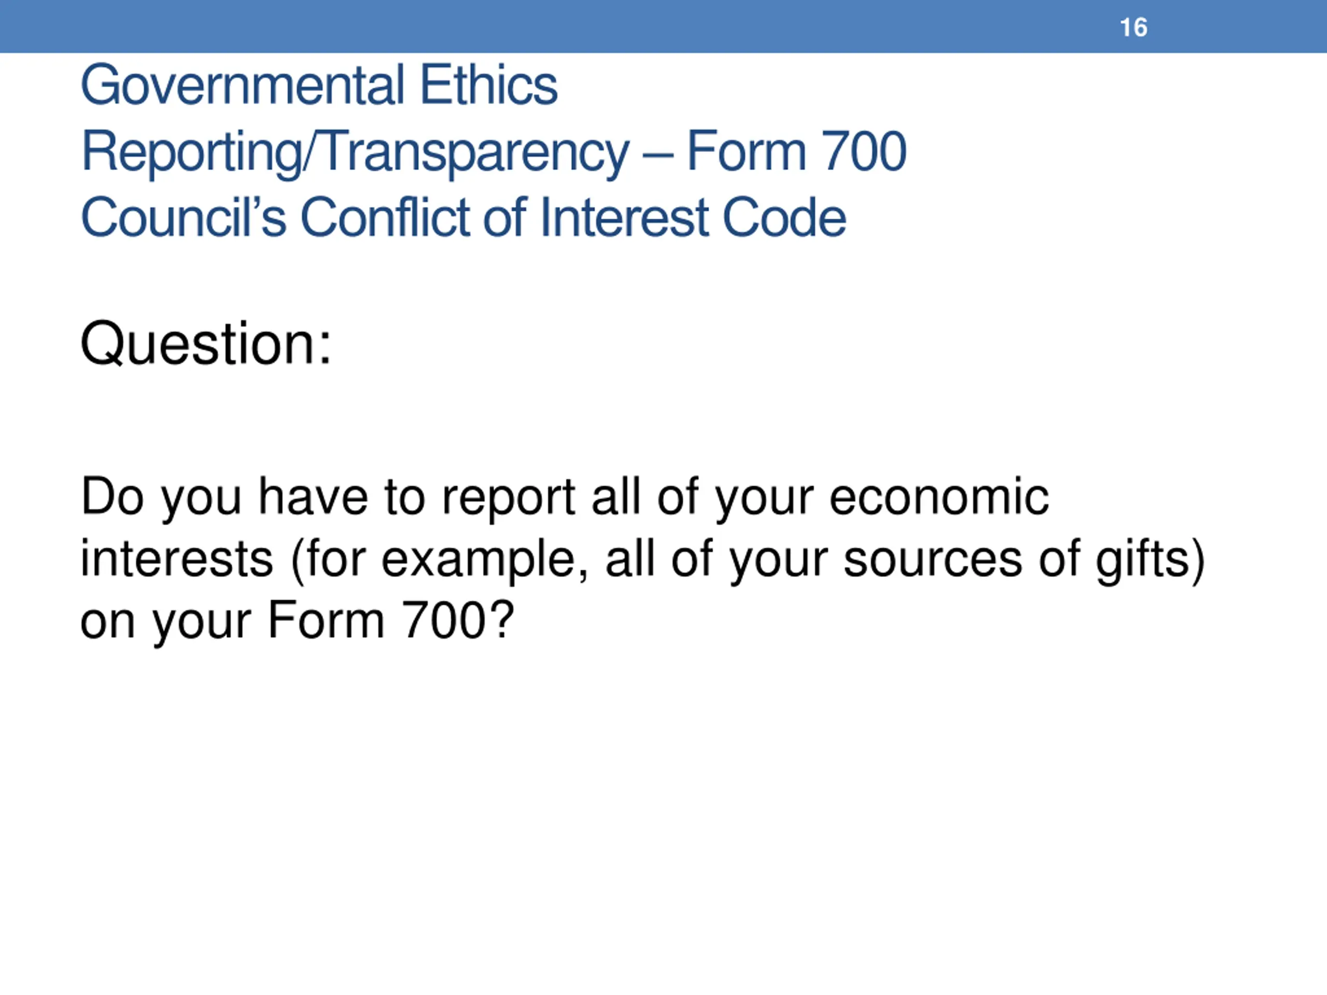Click the word "gifts)" in the body

[1150, 560]
